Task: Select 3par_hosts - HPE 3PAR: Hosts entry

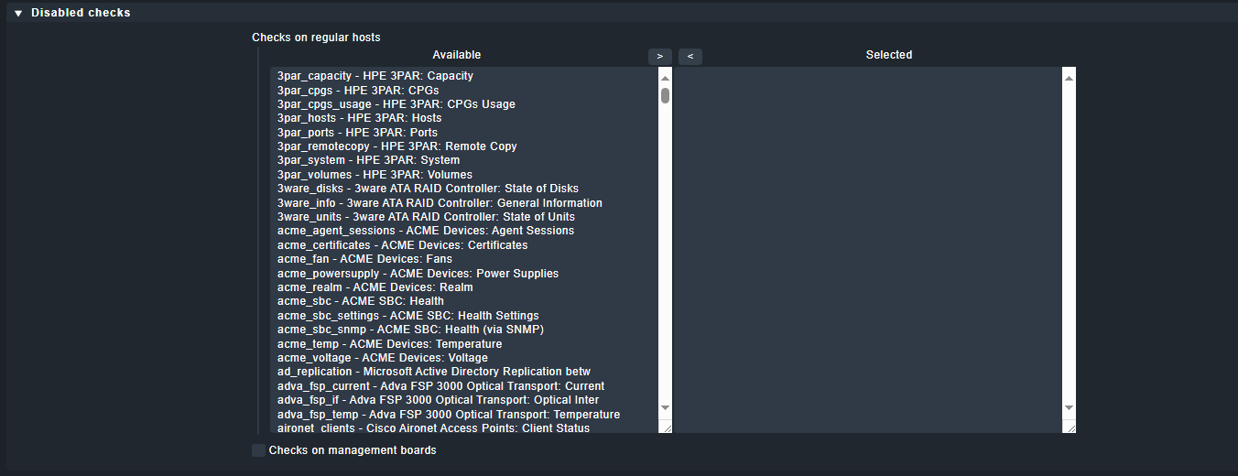Action: 359,118
